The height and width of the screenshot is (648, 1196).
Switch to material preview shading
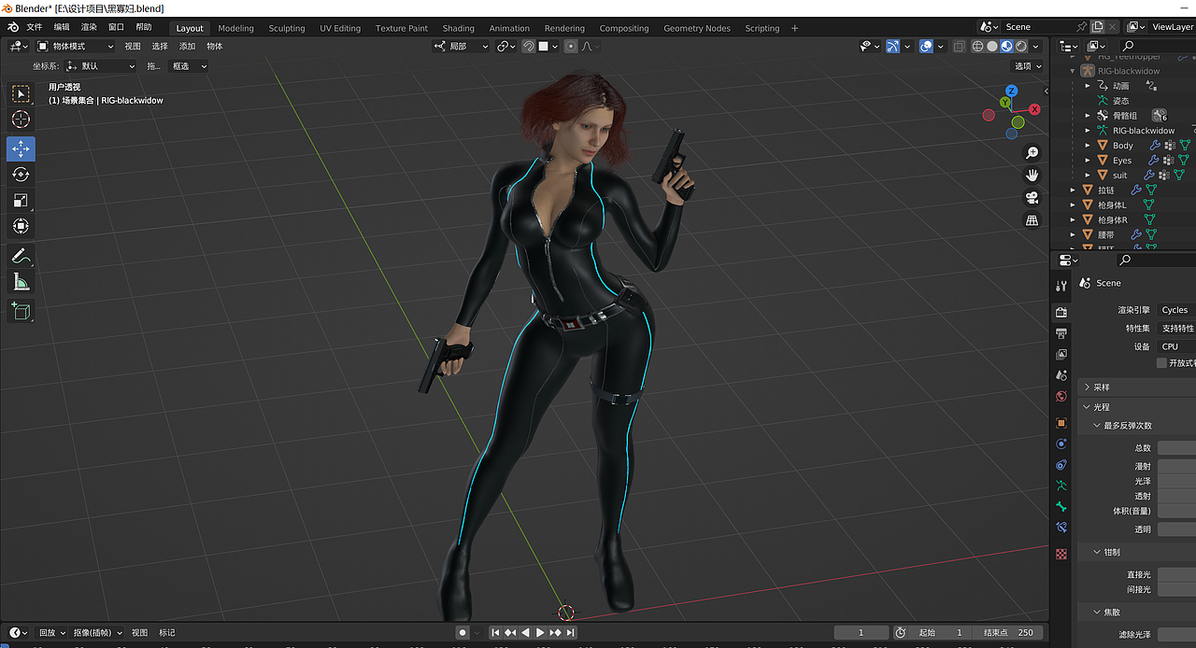[x=1006, y=46]
